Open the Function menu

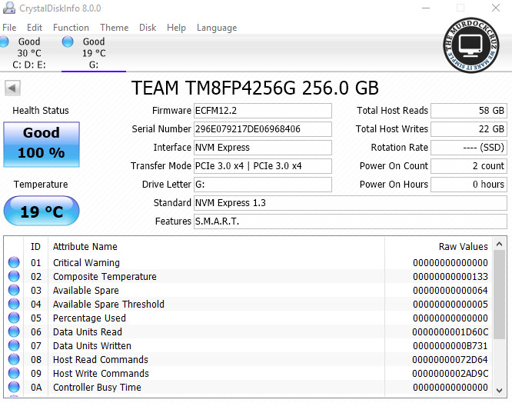coord(71,28)
